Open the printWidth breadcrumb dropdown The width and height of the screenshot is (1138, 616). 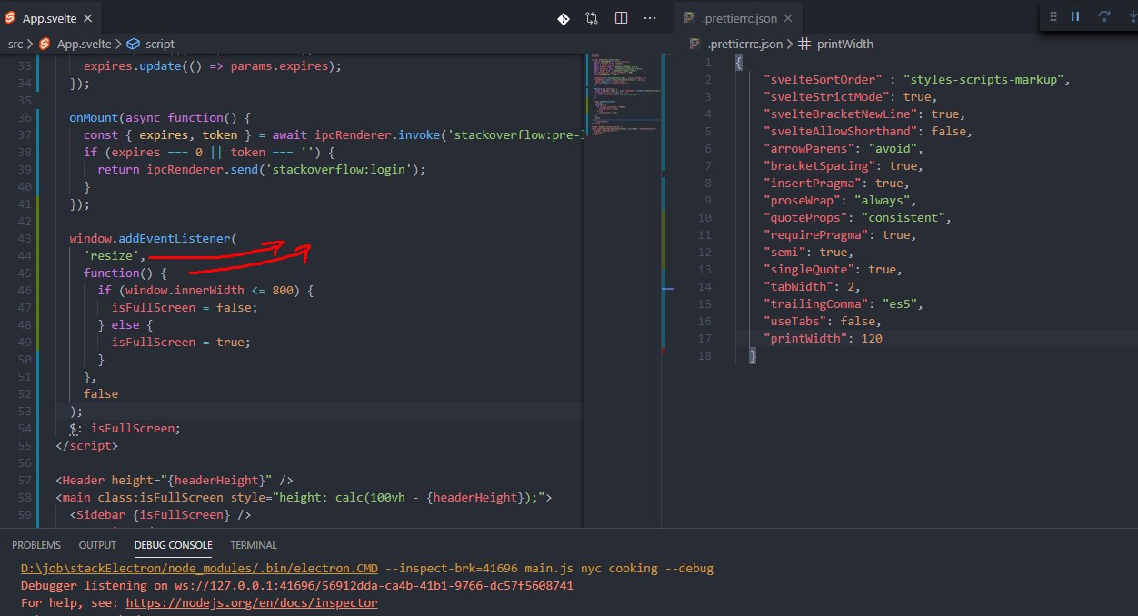point(845,43)
